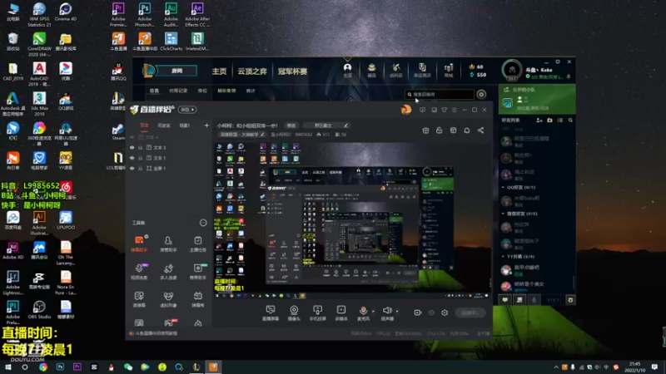Toggle the lock on the 文本 3 layer
Screen dimensions: 666x374
[140, 148]
